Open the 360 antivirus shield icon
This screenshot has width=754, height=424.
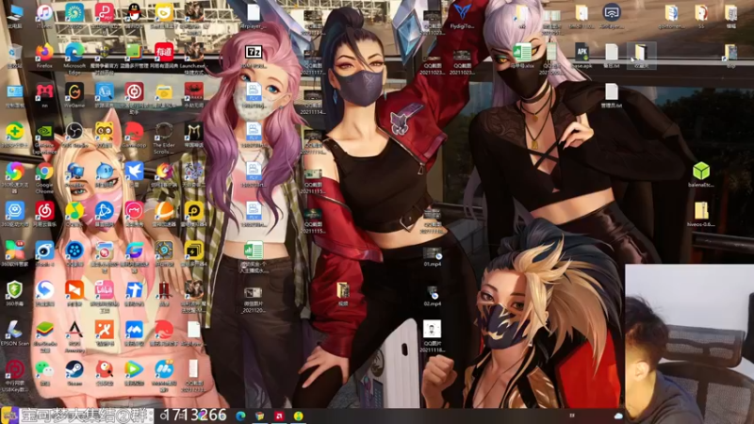point(14,290)
